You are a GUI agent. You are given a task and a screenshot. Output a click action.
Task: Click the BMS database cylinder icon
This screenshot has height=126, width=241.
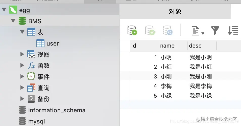point(22,21)
